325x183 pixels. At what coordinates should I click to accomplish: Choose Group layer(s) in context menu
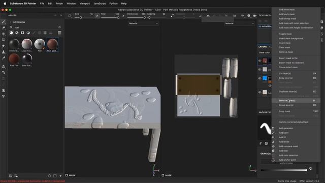[x=296, y=105]
